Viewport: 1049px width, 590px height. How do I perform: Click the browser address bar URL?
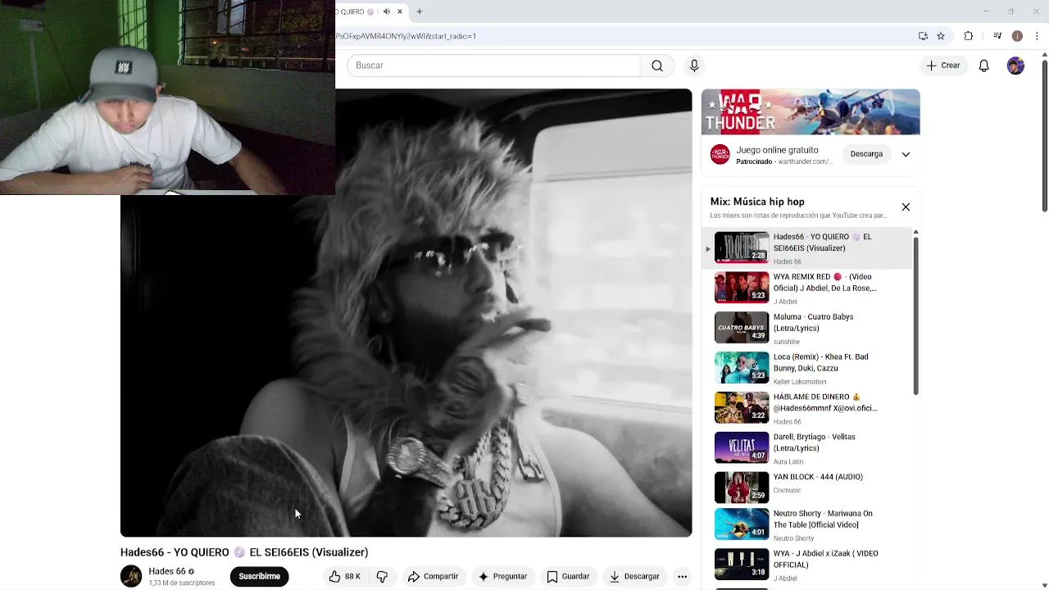pyautogui.click(x=406, y=36)
